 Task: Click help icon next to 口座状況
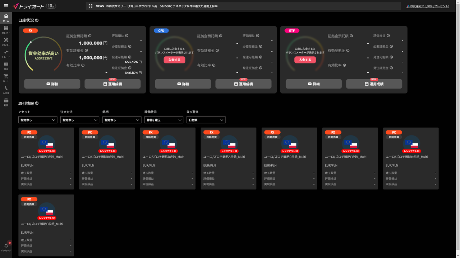pos(37,20)
